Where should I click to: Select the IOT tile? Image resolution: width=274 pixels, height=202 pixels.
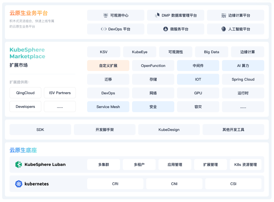(x=198, y=79)
